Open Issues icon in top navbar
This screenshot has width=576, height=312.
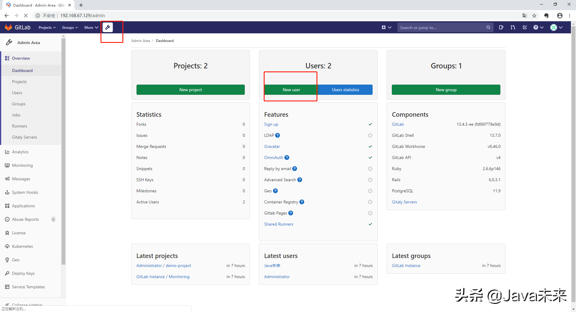pyautogui.click(x=501, y=27)
